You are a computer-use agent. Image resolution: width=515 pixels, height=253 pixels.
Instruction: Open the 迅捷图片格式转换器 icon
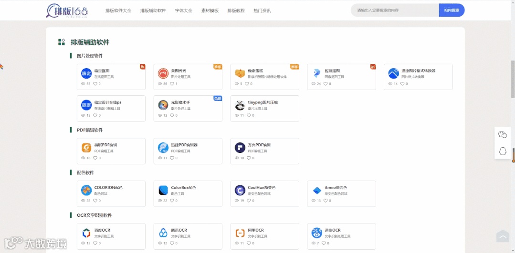click(x=393, y=73)
